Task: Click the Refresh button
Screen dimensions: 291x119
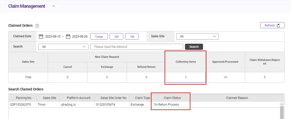Action: coord(272,25)
